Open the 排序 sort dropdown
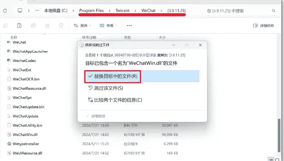The width and height of the screenshot is (284, 161). (x=82, y=26)
